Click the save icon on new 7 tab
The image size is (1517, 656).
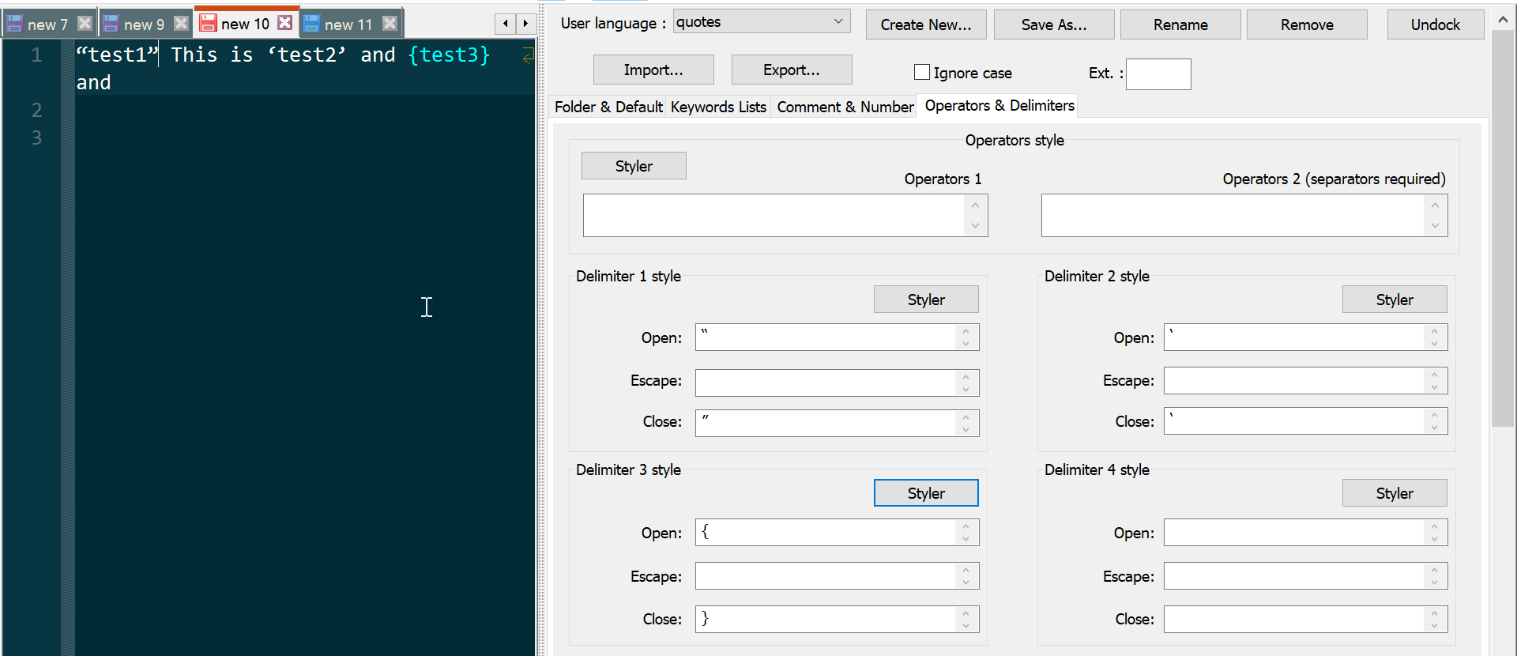click(14, 24)
